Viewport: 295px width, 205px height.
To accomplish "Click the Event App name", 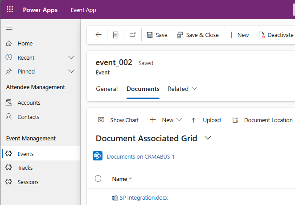I will [x=83, y=10].
